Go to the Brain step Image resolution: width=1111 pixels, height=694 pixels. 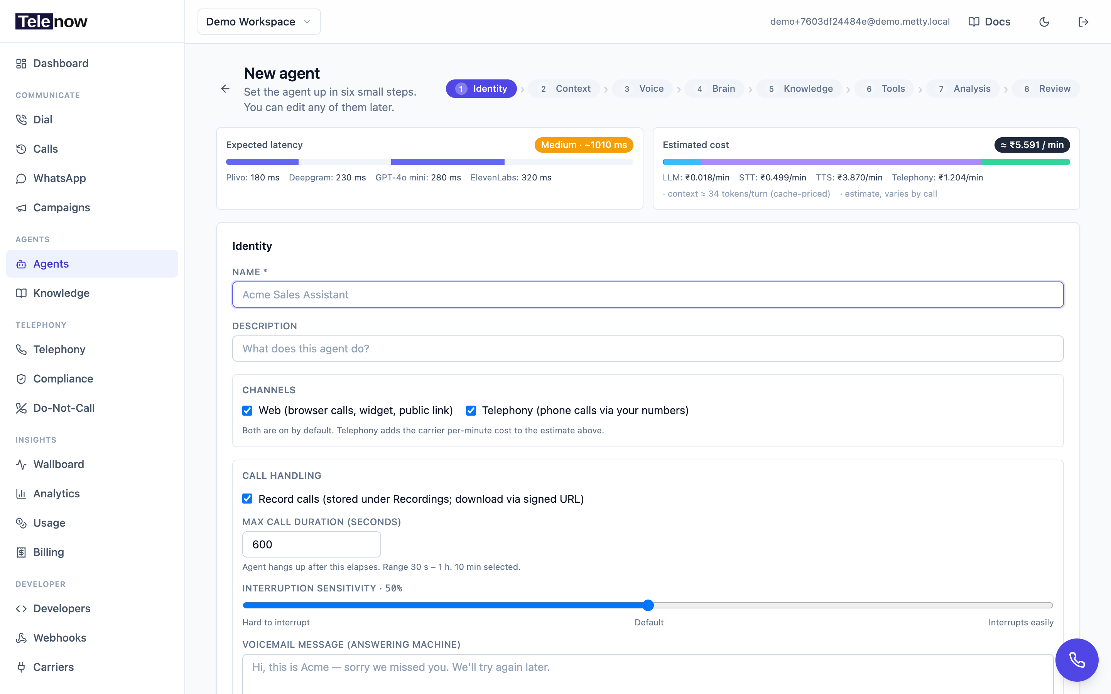pos(715,89)
